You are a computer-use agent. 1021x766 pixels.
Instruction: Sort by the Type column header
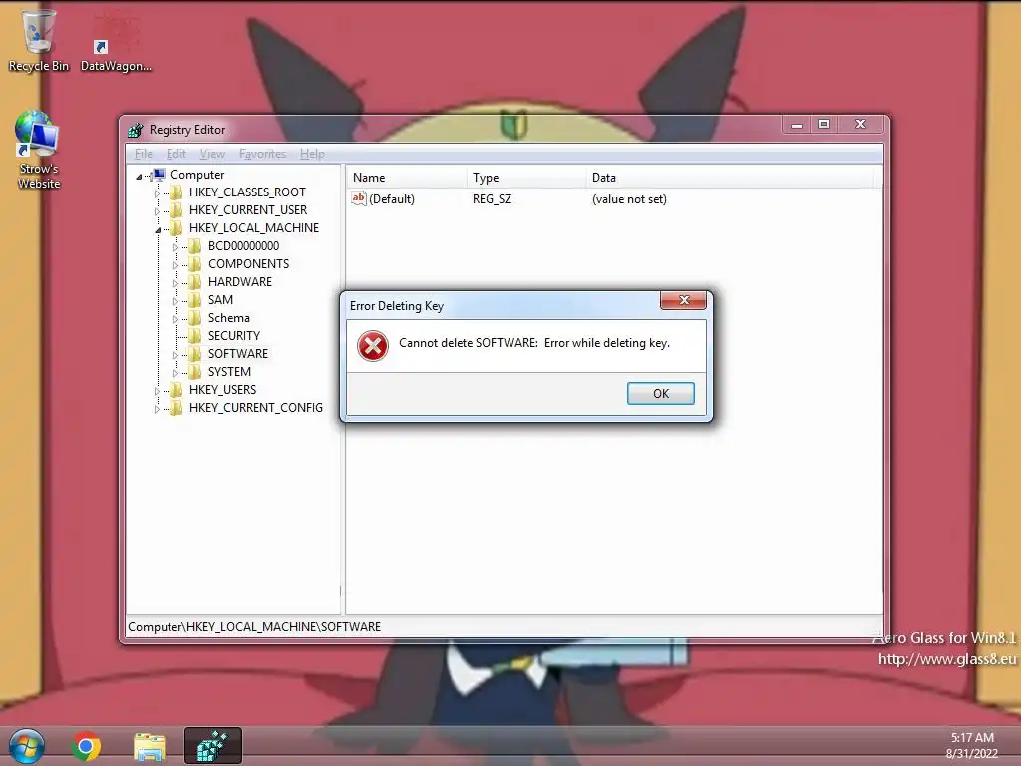point(525,178)
